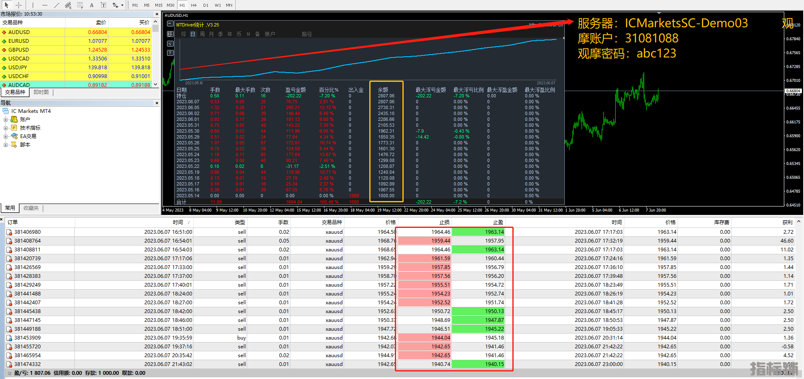The image size is (804, 379).
Task: Switch to H4 timeframe
Action: [194, 5]
